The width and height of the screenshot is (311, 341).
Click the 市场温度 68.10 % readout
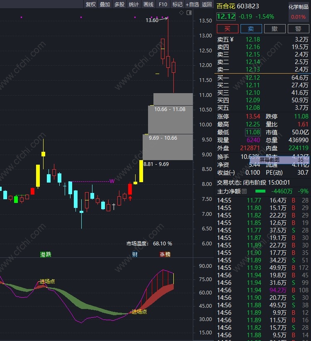[x=149, y=244]
